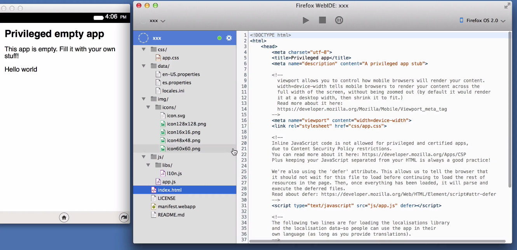
Task: Open README.md in the editor
Action: 171,215
